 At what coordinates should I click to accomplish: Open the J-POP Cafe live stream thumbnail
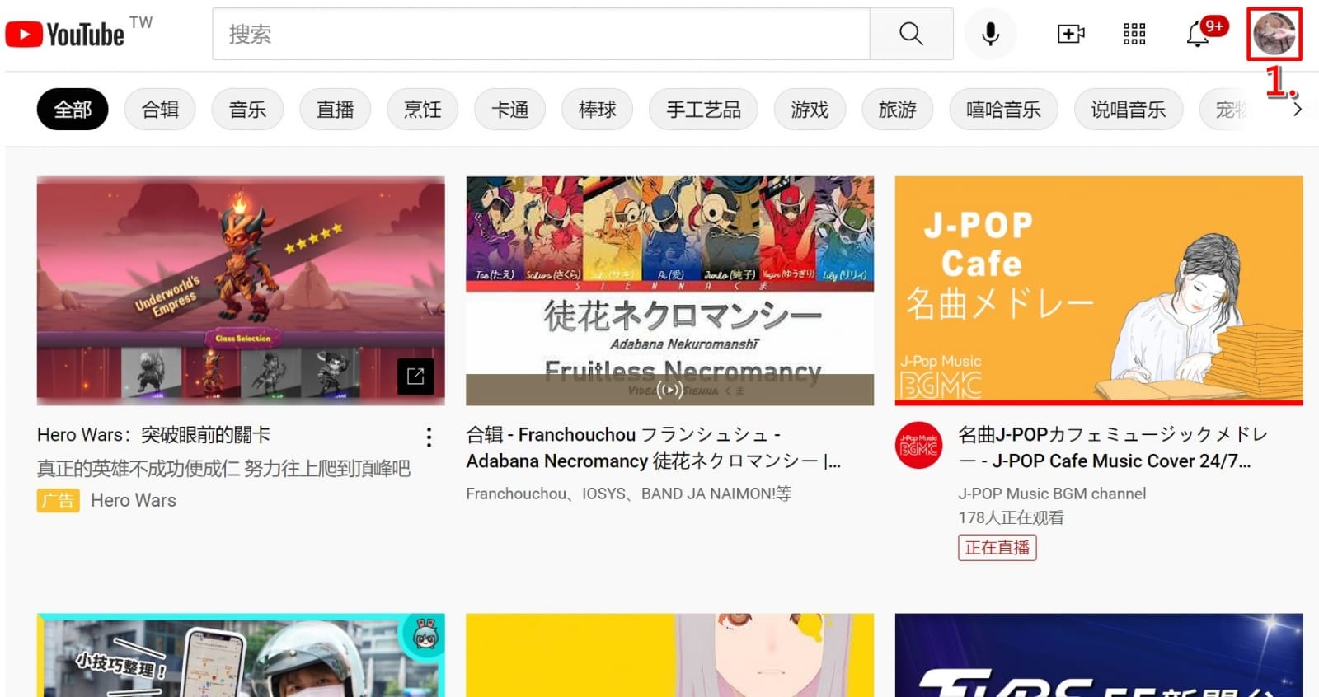[1099, 291]
